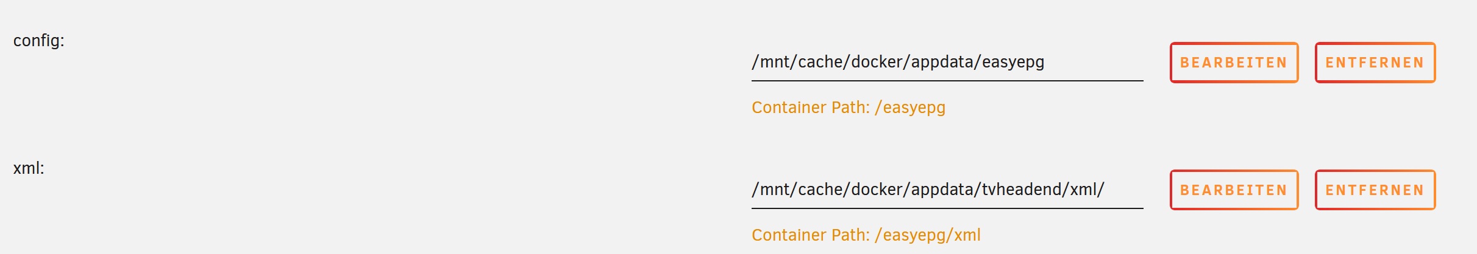This screenshot has height=254, width=1477.
Task: Edit the config volume mapping
Action: pyautogui.click(x=1234, y=63)
